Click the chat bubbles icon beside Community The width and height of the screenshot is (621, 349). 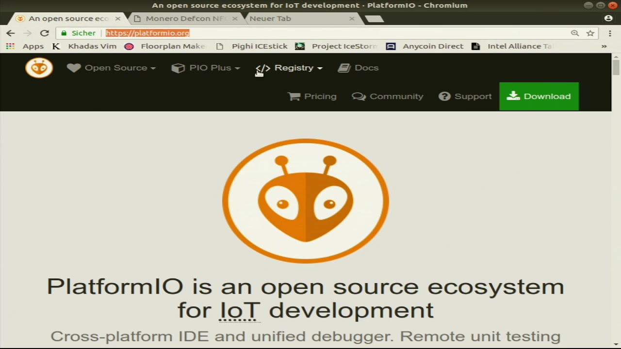[x=359, y=96]
